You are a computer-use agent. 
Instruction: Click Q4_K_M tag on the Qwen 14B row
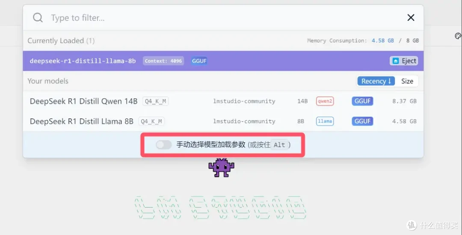pos(155,101)
